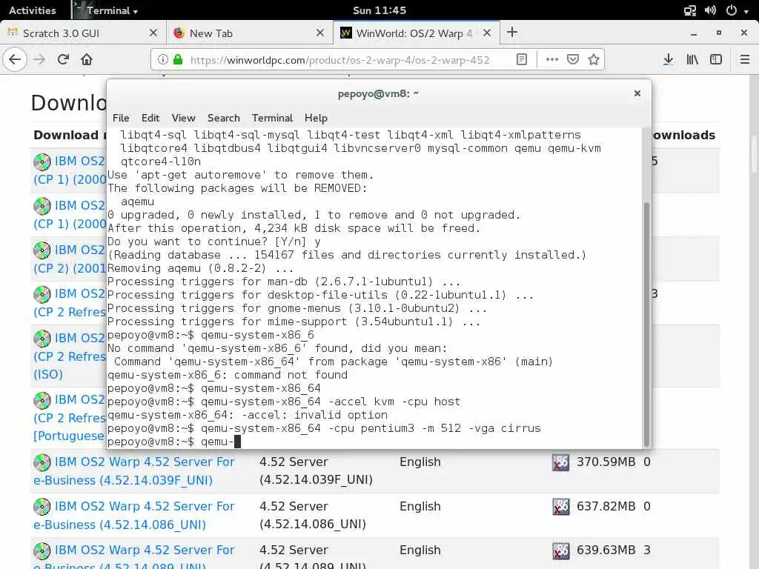
Task: Click the volume speaker icon in top bar
Action: (710, 10)
